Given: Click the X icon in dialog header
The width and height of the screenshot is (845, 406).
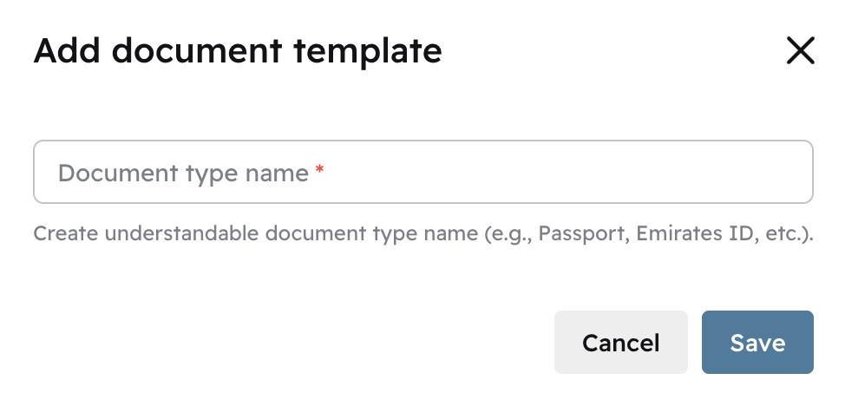Looking at the screenshot, I should pos(799,51).
